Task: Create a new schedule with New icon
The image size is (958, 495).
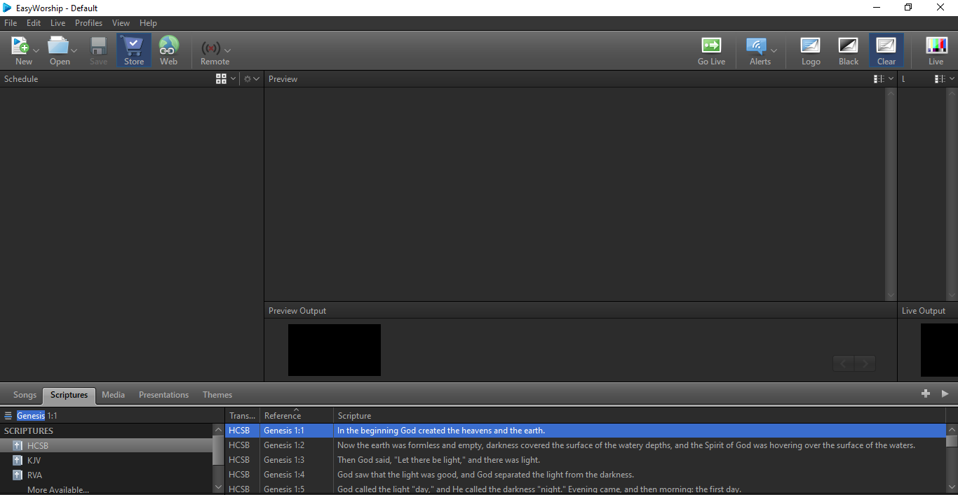Action: [x=20, y=46]
